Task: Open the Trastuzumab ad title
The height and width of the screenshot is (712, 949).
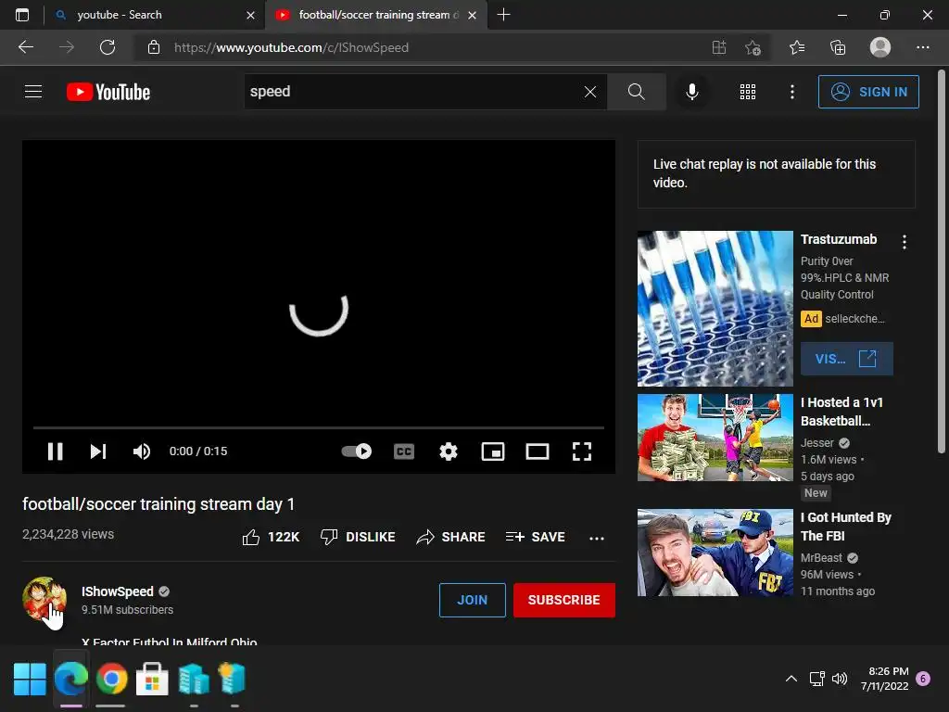Action: point(838,239)
